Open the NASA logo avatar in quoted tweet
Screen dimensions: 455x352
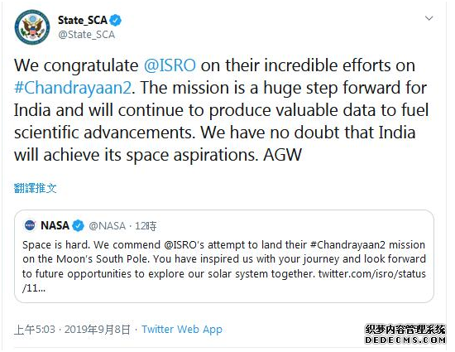click(30, 225)
